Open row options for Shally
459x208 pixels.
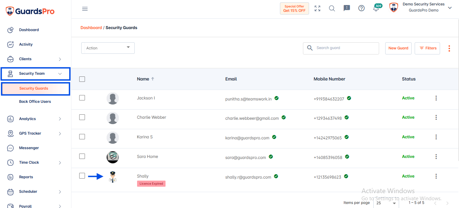pyautogui.click(x=436, y=176)
